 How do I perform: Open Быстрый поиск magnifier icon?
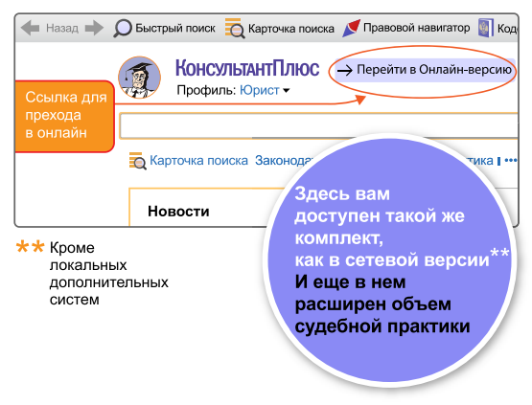(x=123, y=28)
